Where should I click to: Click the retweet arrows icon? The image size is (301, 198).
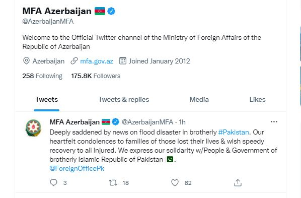[113, 182]
